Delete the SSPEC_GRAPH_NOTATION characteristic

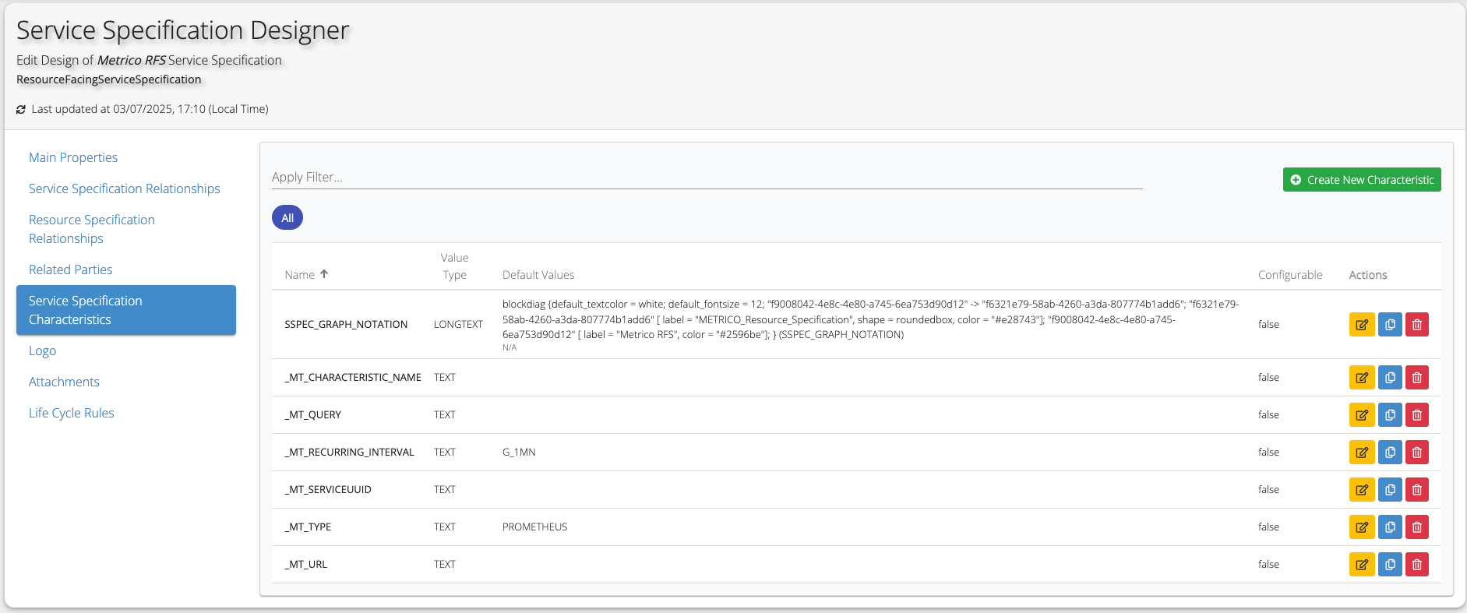pyautogui.click(x=1416, y=325)
